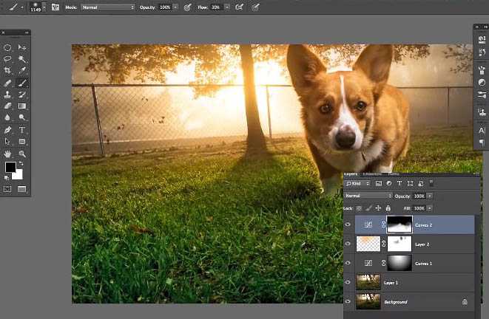The height and width of the screenshot is (319, 489).
Task: Select the Pen tool
Action: pos(7,130)
